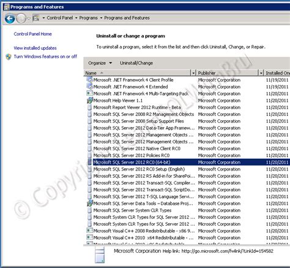Click the Programs and Features title bar icon
The image size is (290, 268).
(7, 7)
